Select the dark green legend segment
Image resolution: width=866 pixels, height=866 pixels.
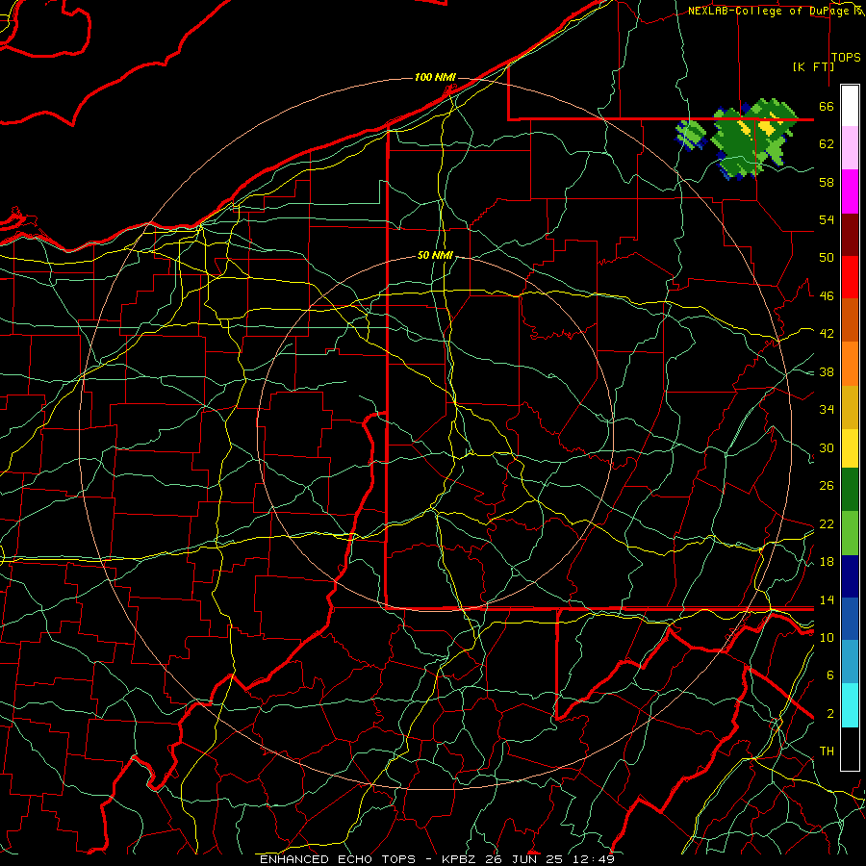pos(850,490)
